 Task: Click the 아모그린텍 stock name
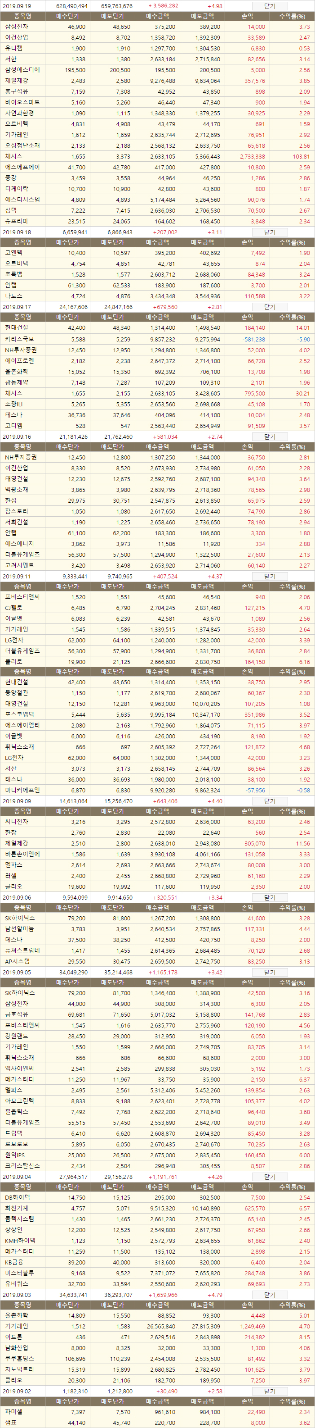tap(19, 1101)
